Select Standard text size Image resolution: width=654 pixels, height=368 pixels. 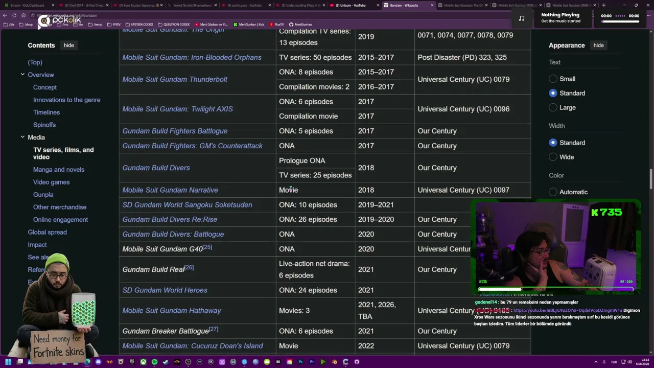pyautogui.click(x=553, y=93)
